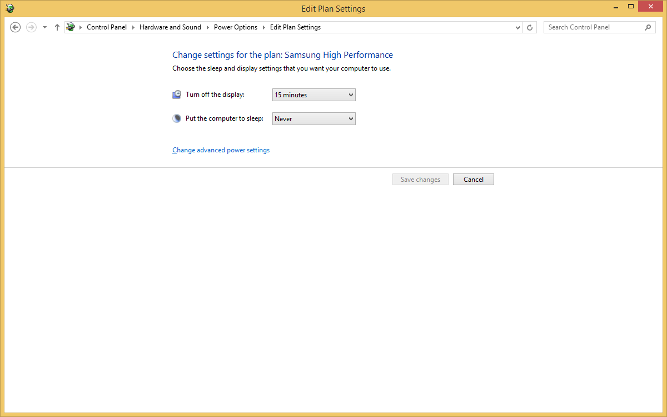Go back with the Back arrow button

pyautogui.click(x=16, y=27)
